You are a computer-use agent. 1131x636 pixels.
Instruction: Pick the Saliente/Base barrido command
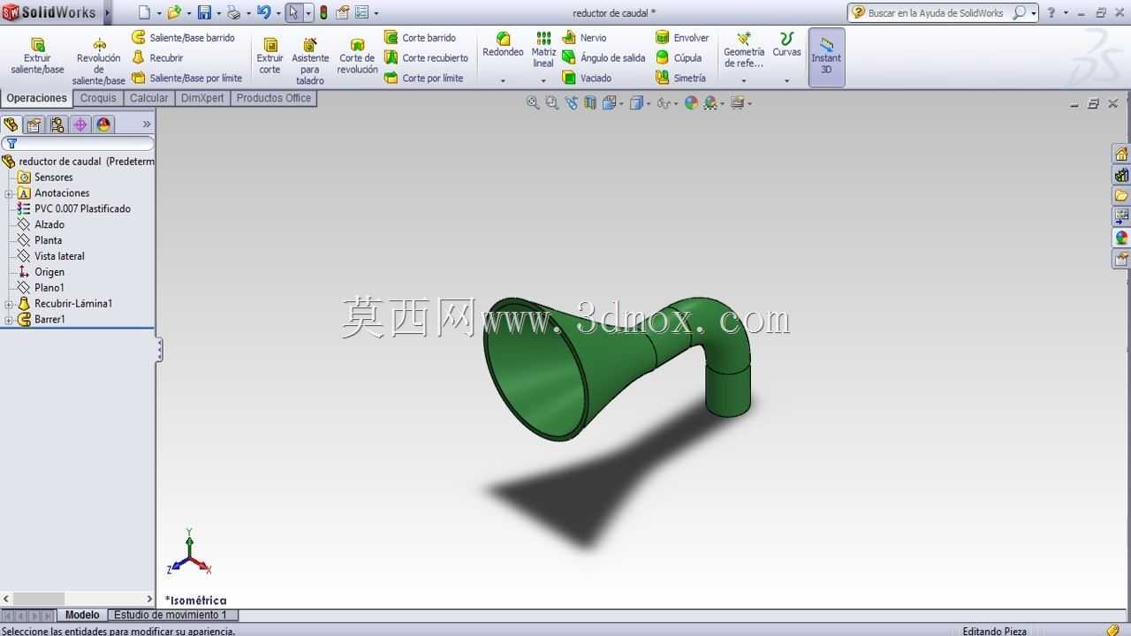(183, 38)
